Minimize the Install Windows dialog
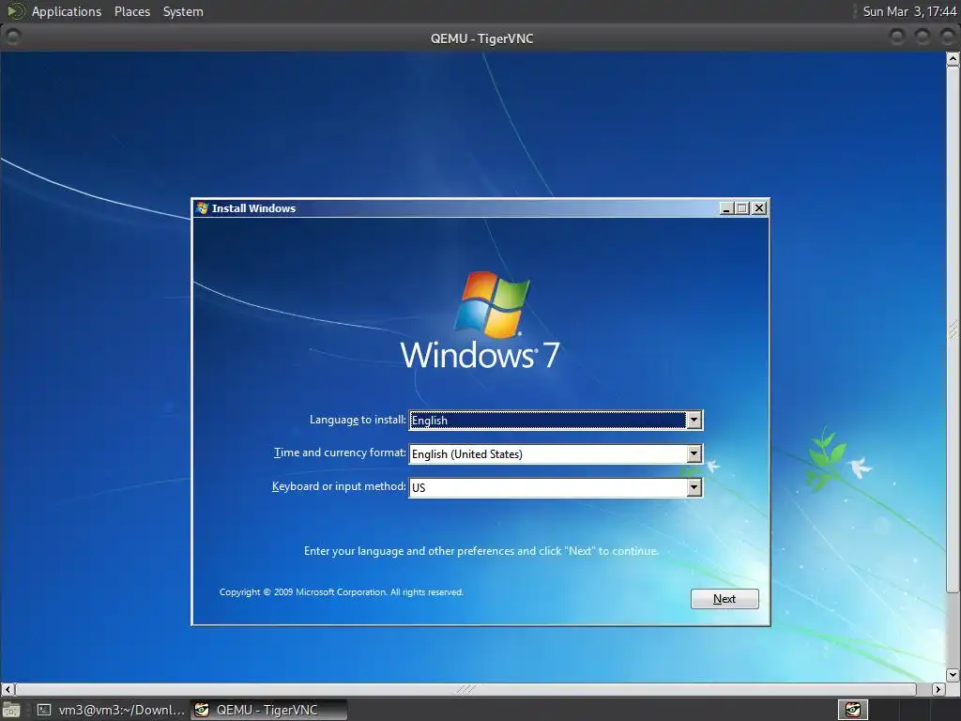 coord(726,208)
